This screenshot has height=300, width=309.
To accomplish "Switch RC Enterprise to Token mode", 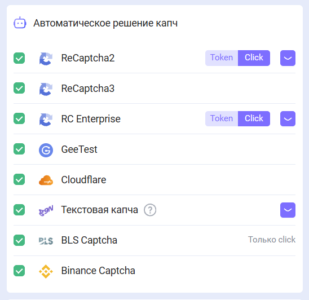I will tap(222, 118).
